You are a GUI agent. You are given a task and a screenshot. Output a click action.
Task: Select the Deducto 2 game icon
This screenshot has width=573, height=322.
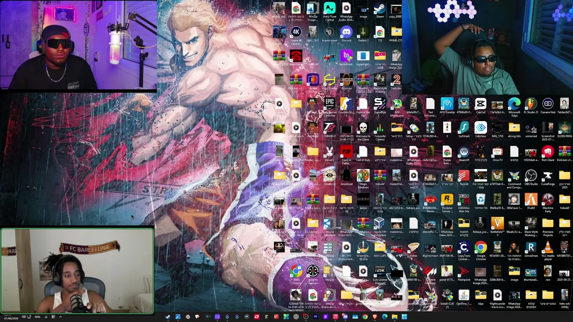(396, 83)
